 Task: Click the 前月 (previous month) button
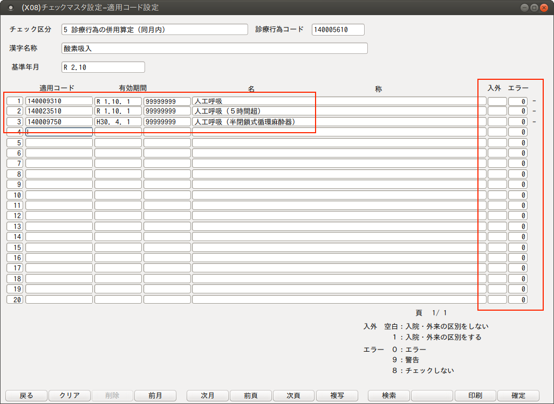pyautogui.click(x=155, y=395)
